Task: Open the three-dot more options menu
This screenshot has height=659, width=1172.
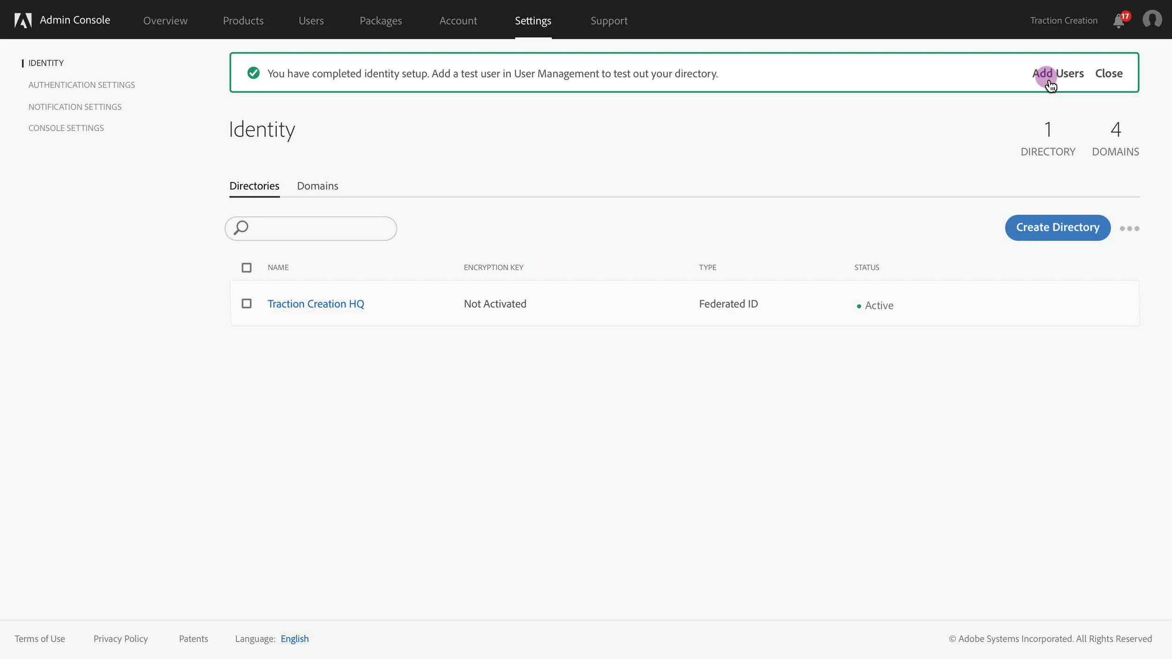Action: 1129,229
